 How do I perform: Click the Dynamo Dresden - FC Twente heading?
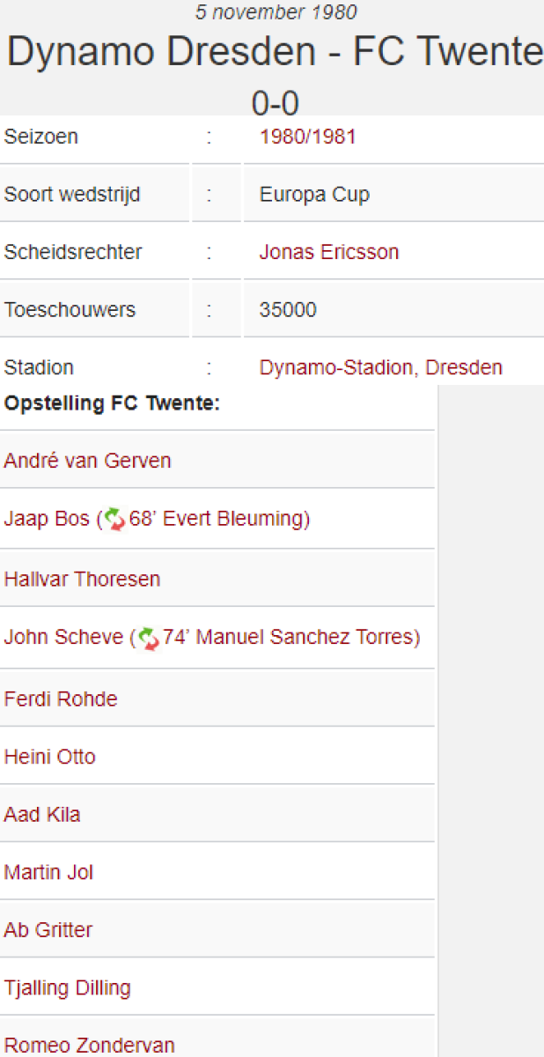tap(275, 53)
